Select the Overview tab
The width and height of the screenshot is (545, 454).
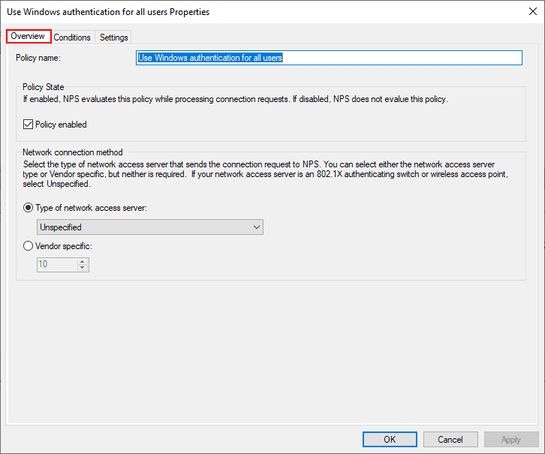pyautogui.click(x=28, y=36)
